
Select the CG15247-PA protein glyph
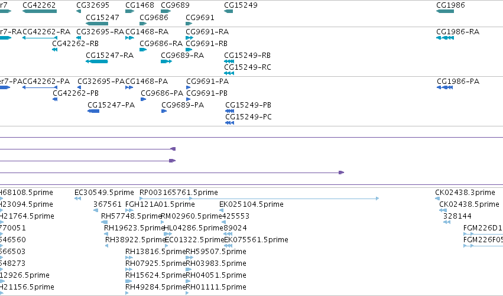tap(93, 111)
